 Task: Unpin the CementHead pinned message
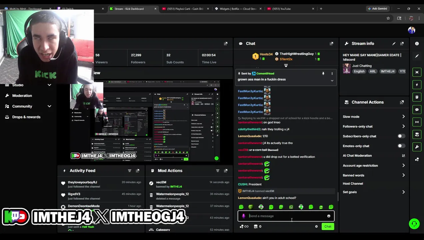coord(323,74)
